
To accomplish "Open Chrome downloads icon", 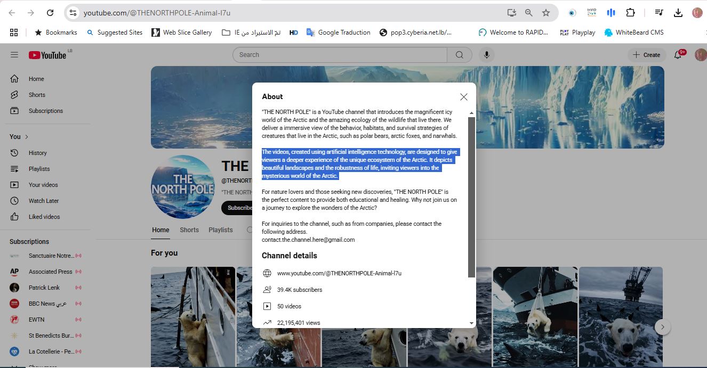I will click(678, 13).
